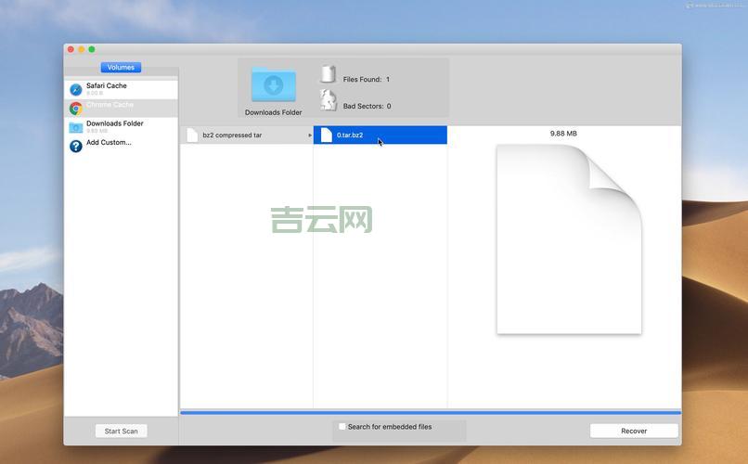Minimize the window using yellow button
The image size is (748, 464).
[81, 49]
